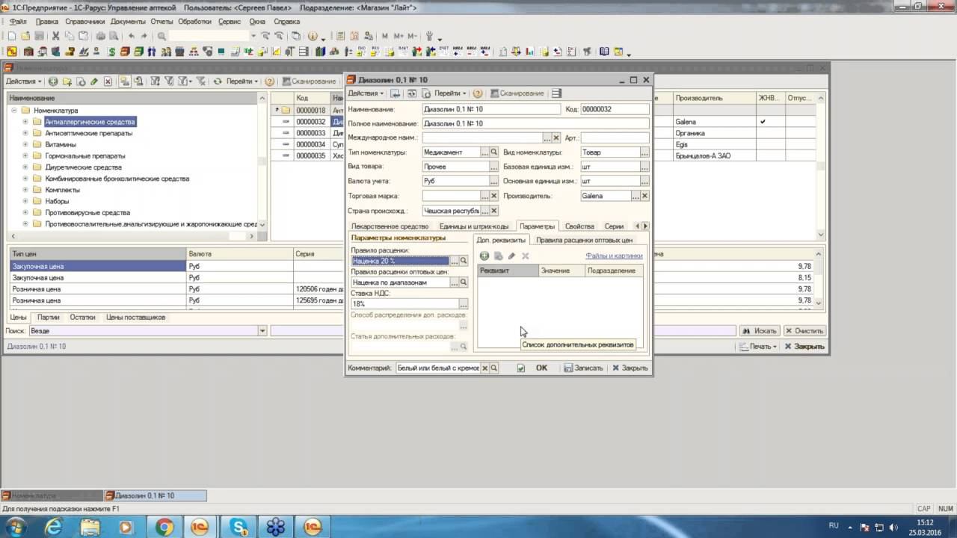
Task: Switch to the Свойства tab
Action: coord(579,226)
